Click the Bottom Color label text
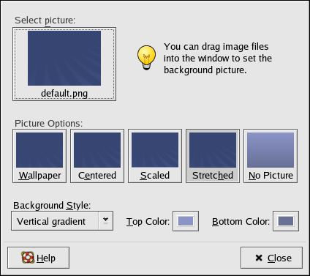Viewport: 310px width, 276px height. (x=241, y=222)
